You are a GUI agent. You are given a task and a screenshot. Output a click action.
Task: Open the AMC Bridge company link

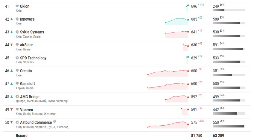tap(30, 97)
